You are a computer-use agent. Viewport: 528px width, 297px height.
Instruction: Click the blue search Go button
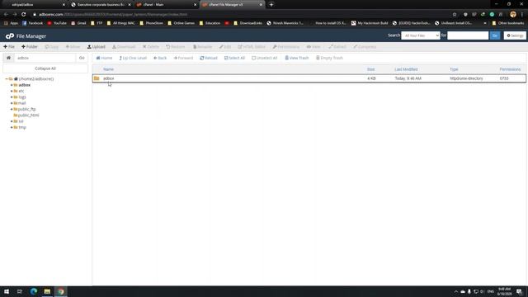[x=495, y=35]
